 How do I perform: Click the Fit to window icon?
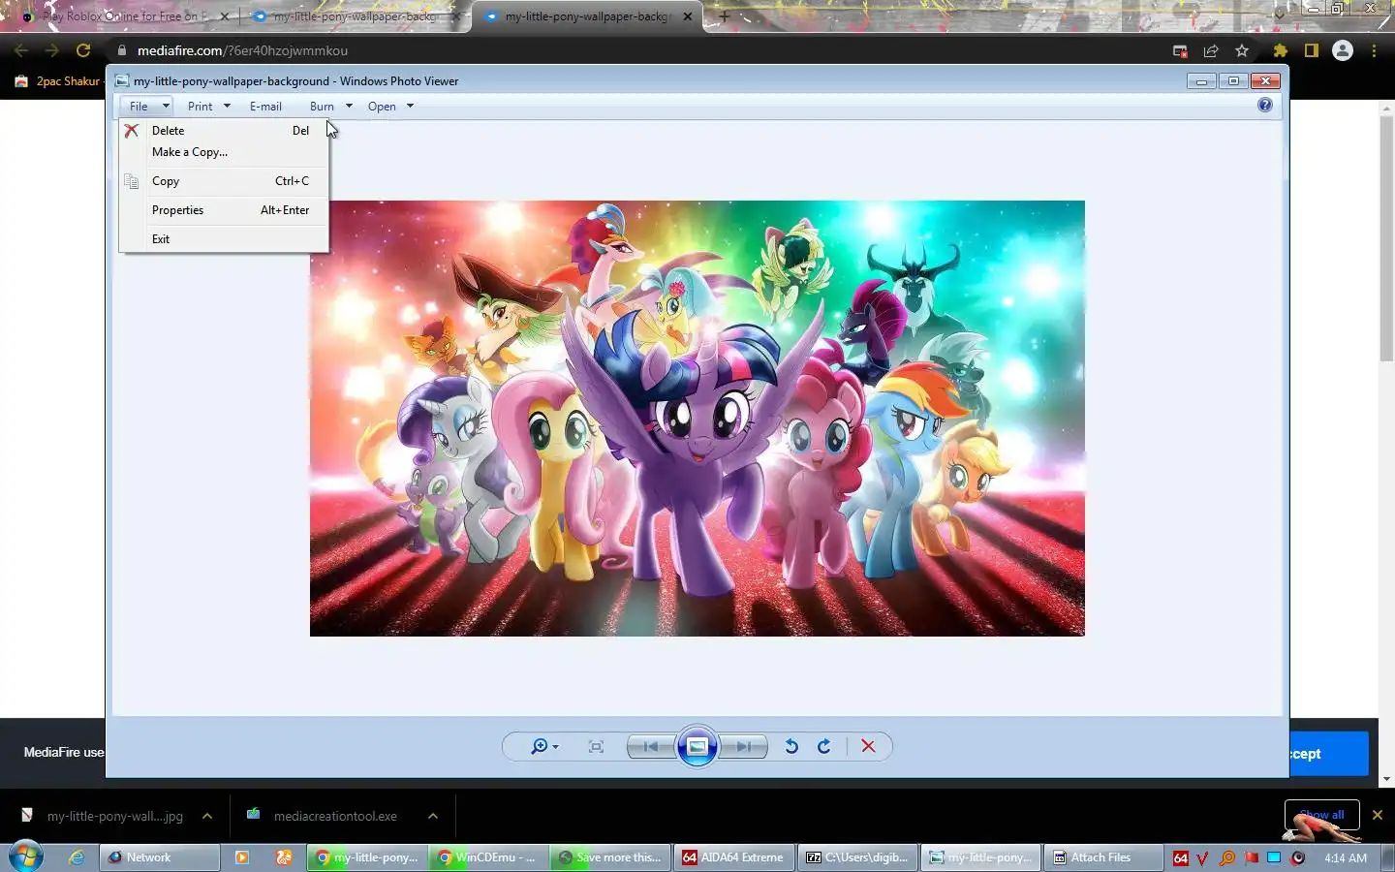pos(596,746)
